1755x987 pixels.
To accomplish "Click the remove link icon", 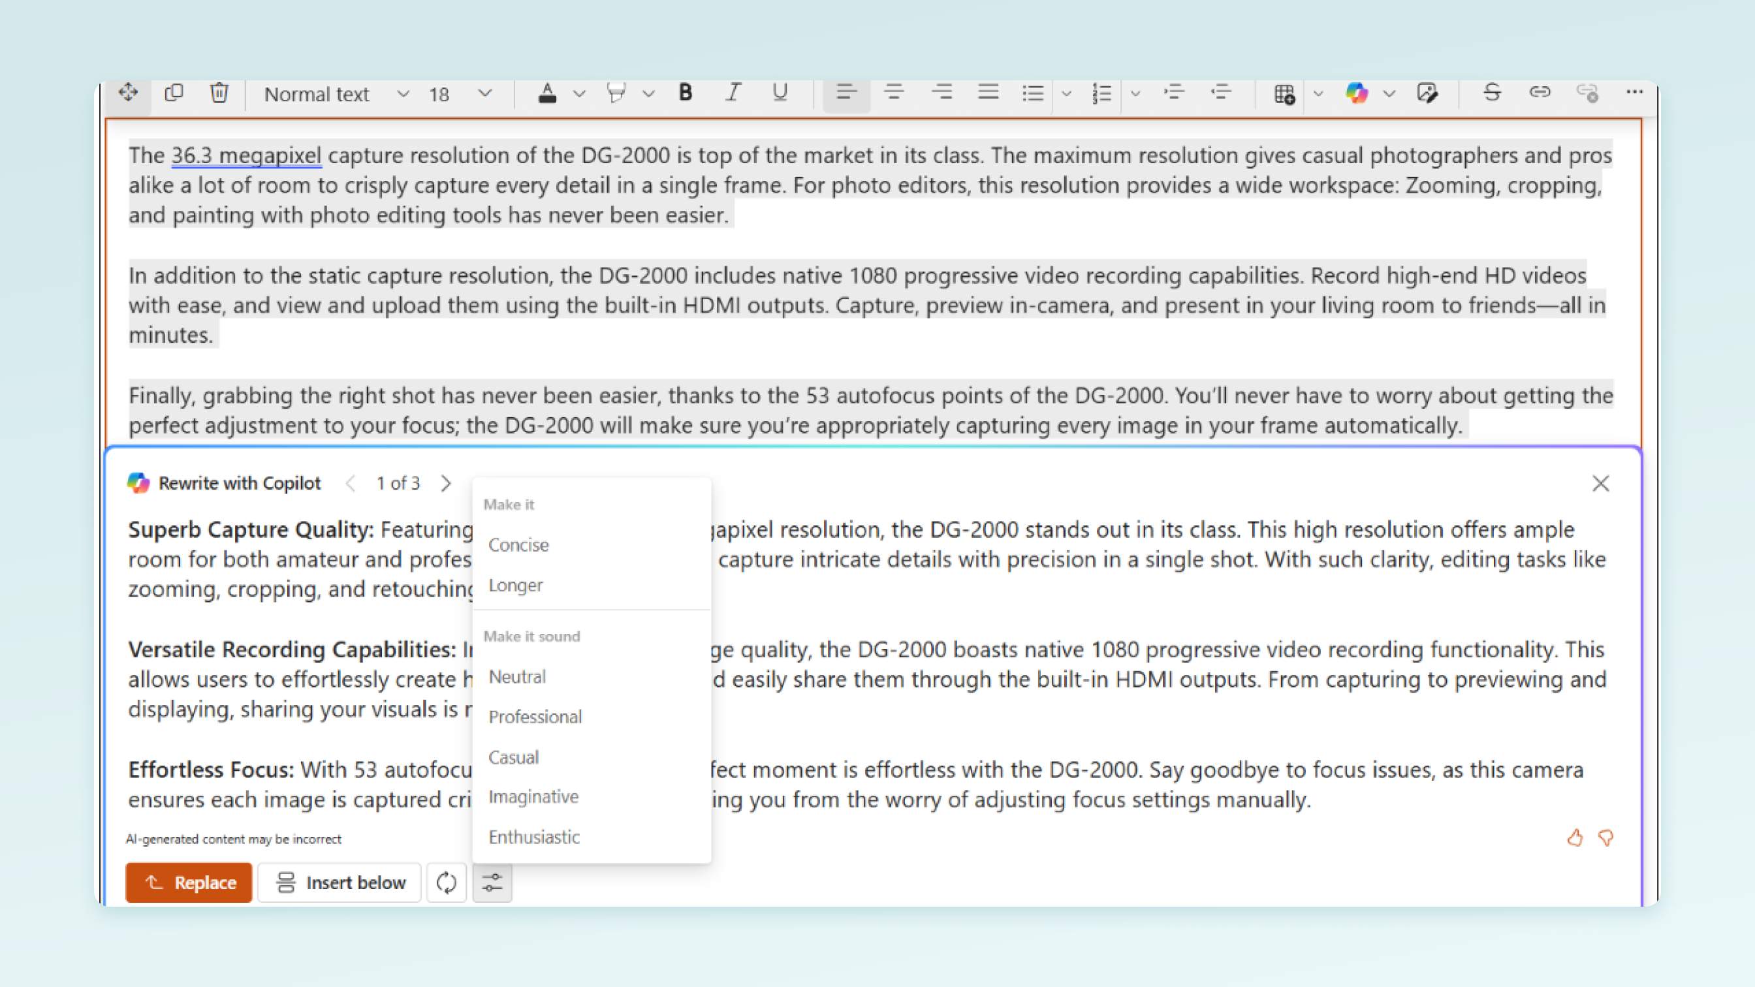I will pos(1587,93).
